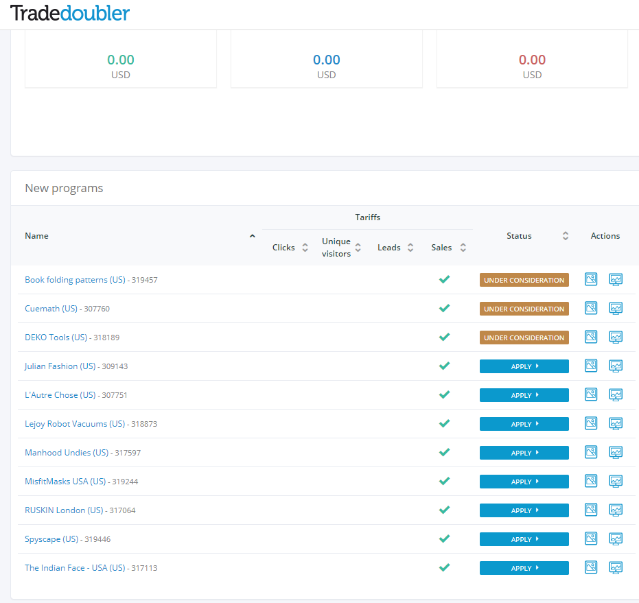Image resolution: width=639 pixels, height=603 pixels.
Task: Open the Lejoy Robot Vacuums (US) link
Action: point(75,424)
